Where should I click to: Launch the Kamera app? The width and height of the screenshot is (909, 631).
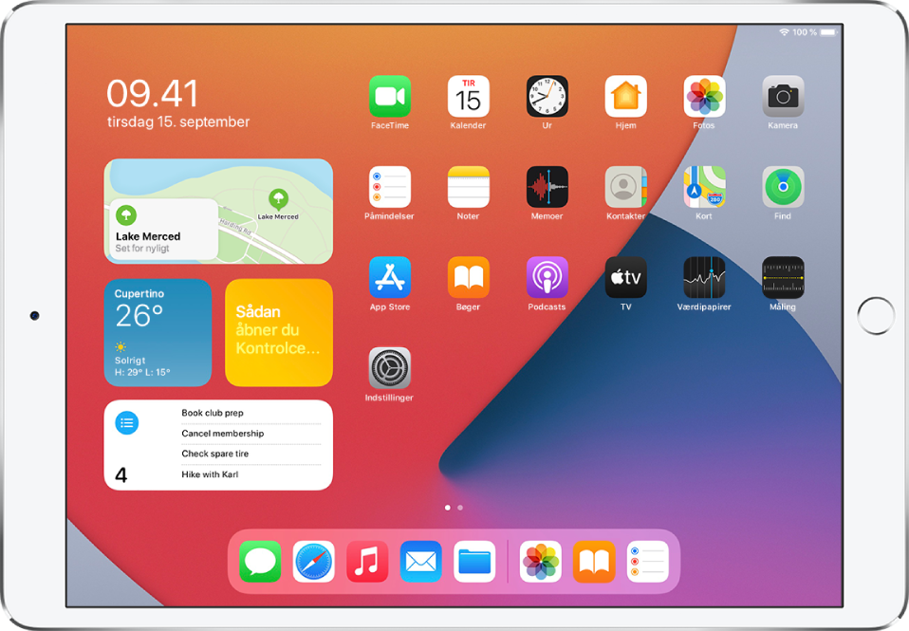pos(783,96)
